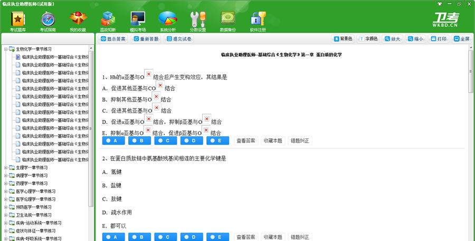The image size is (475, 241).
Task: Click the 卫考 WKBD.CN logo
Action: pos(445,20)
